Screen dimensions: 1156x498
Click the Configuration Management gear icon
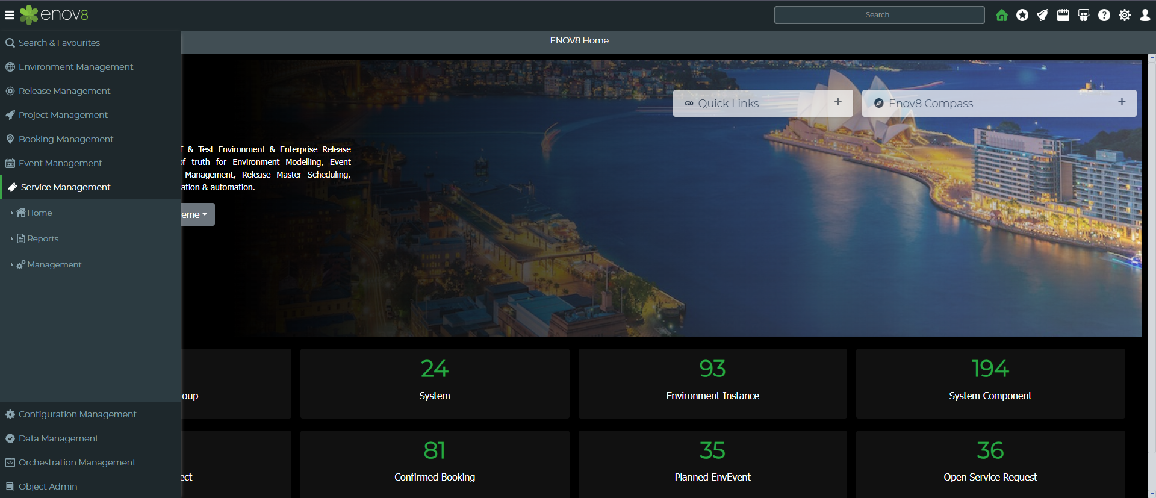pyautogui.click(x=10, y=414)
